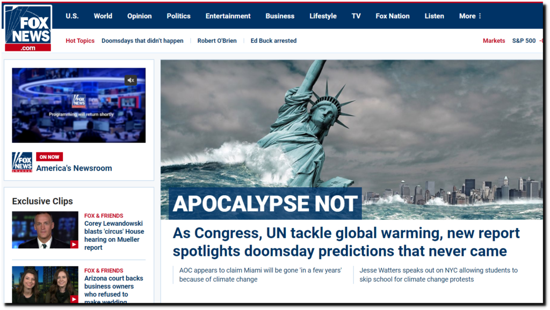Click the red ON NOW badge
This screenshot has width=550, height=310.
coord(49,157)
